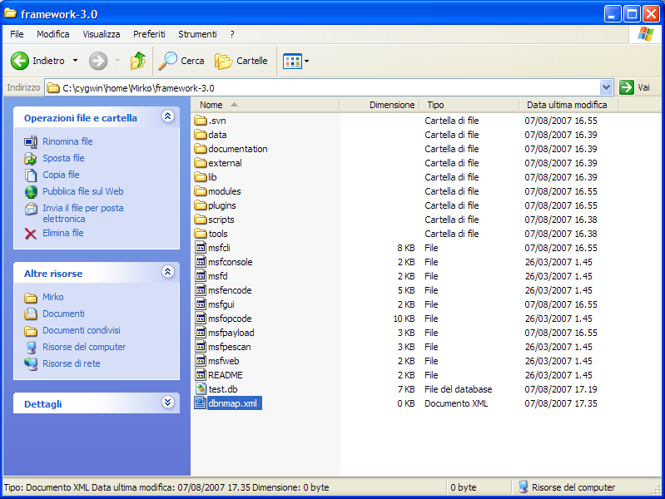
Task: Select the plugins folder icon
Action: [201, 205]
